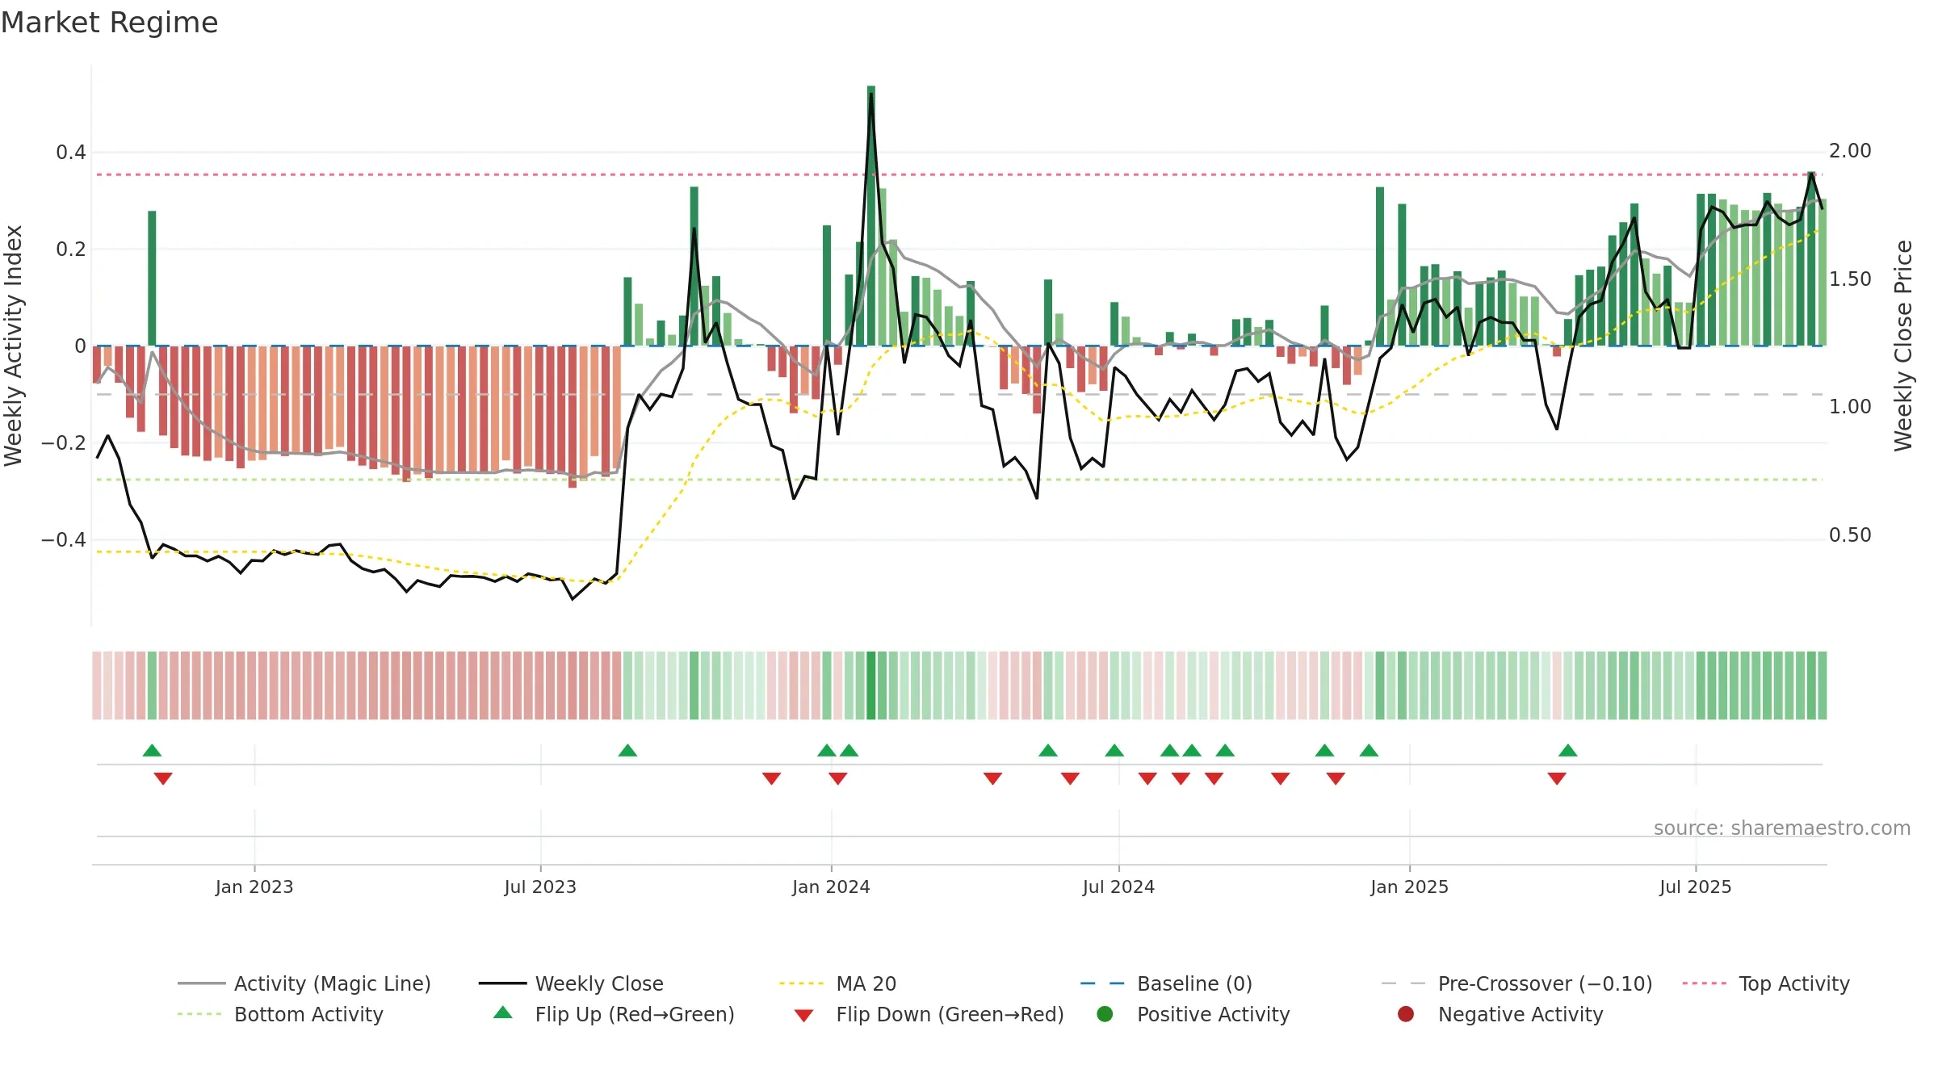Screen dimensions: 1938x1090
Task: Toggle the Baseline (0) legend entry
Action: pos(1166,983)
